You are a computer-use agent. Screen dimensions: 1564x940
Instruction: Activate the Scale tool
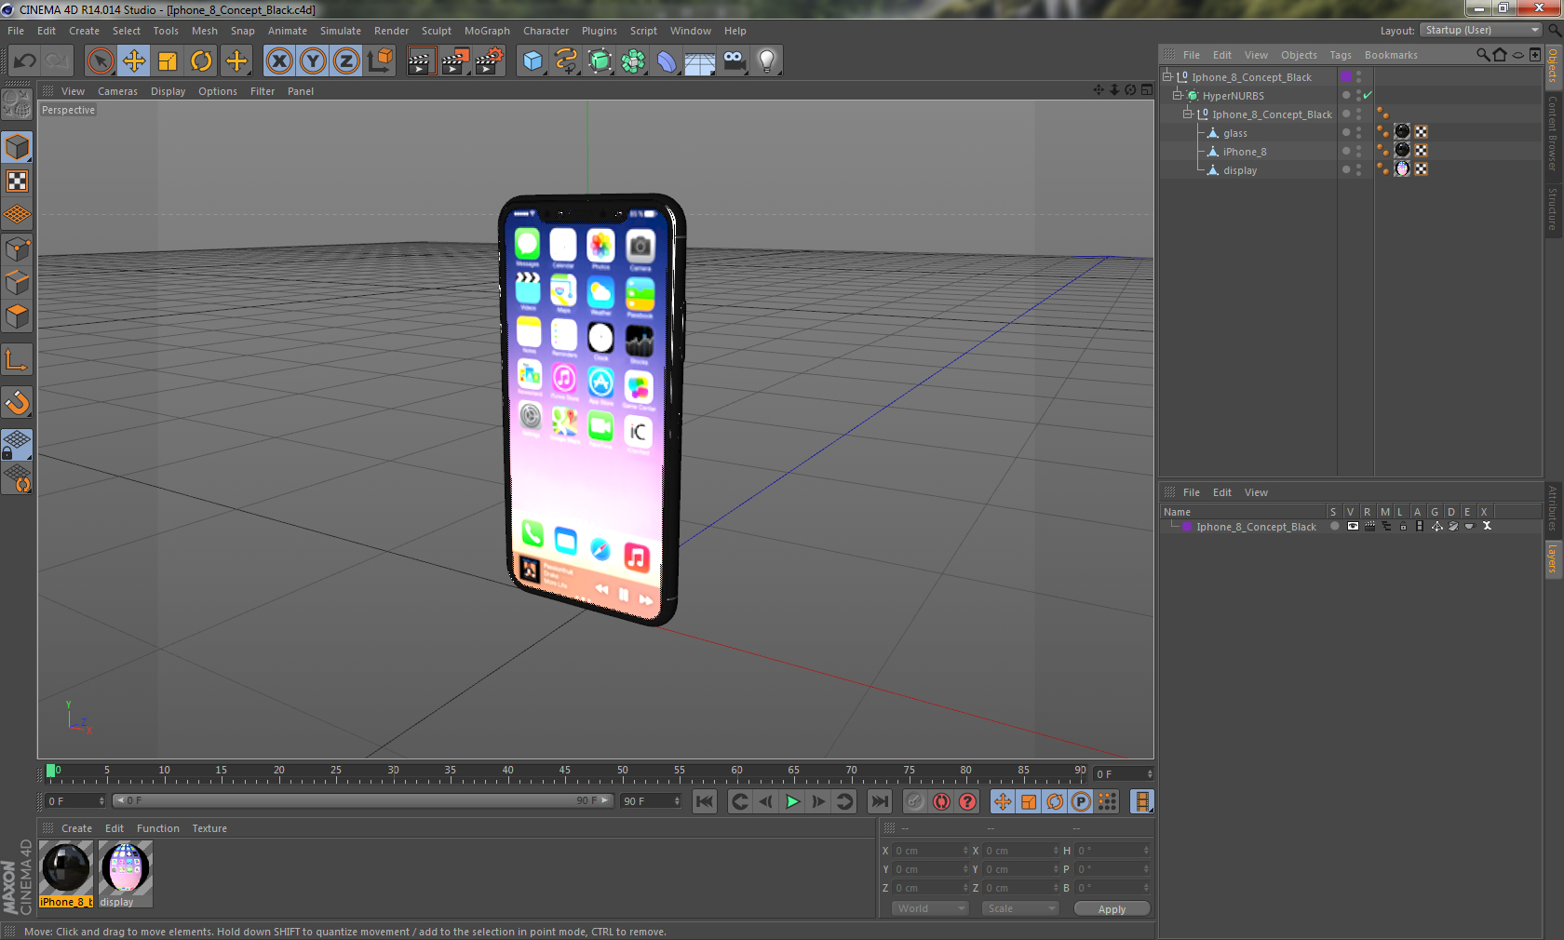tap(168, 61)
